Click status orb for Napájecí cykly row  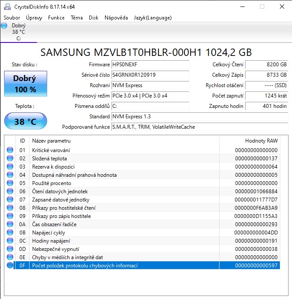click(x=10, y=233)
